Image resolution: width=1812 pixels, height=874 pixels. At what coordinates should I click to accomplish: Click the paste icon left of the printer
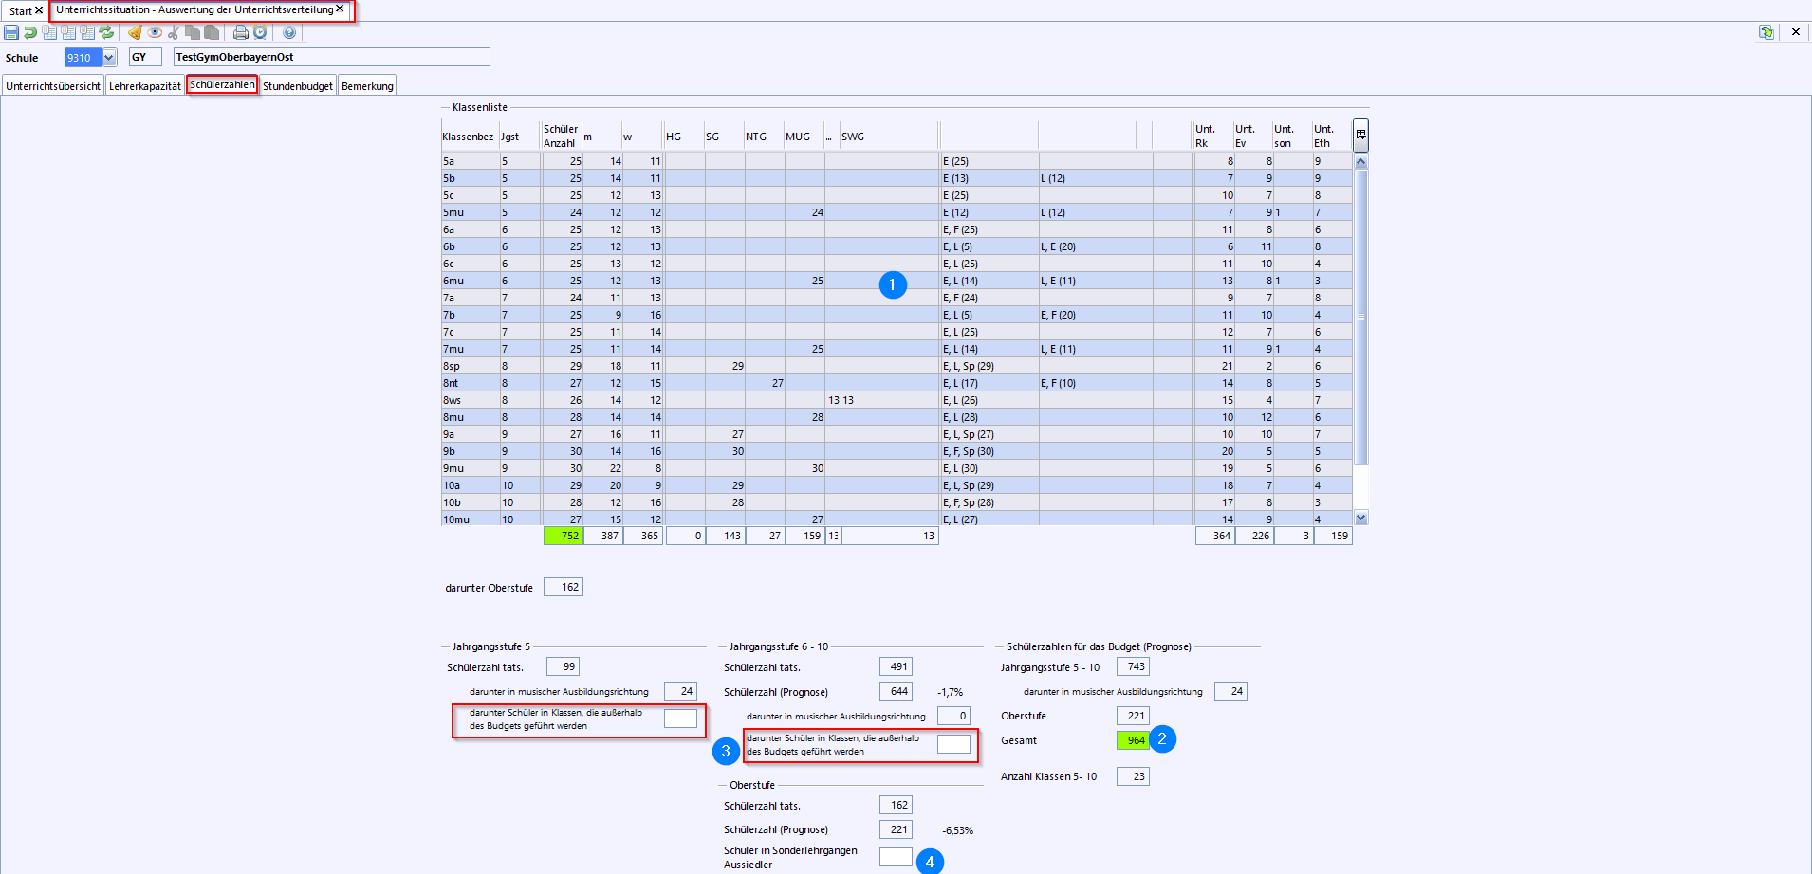212,32
